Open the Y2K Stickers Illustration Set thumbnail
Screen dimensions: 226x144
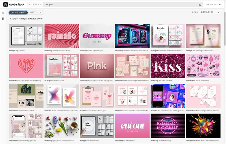pos(203,66)
